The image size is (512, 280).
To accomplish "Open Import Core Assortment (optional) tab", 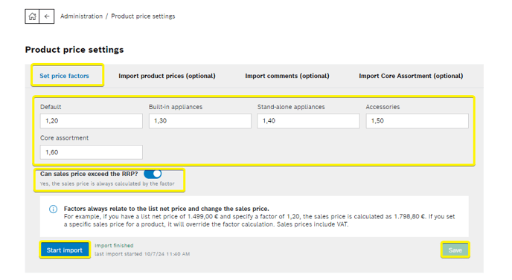I will 411,76.
